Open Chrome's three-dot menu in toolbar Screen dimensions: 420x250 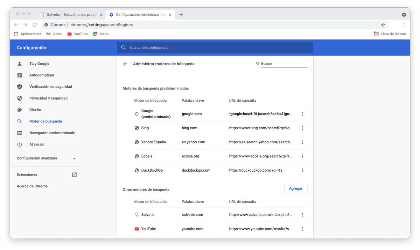[404, 25]
